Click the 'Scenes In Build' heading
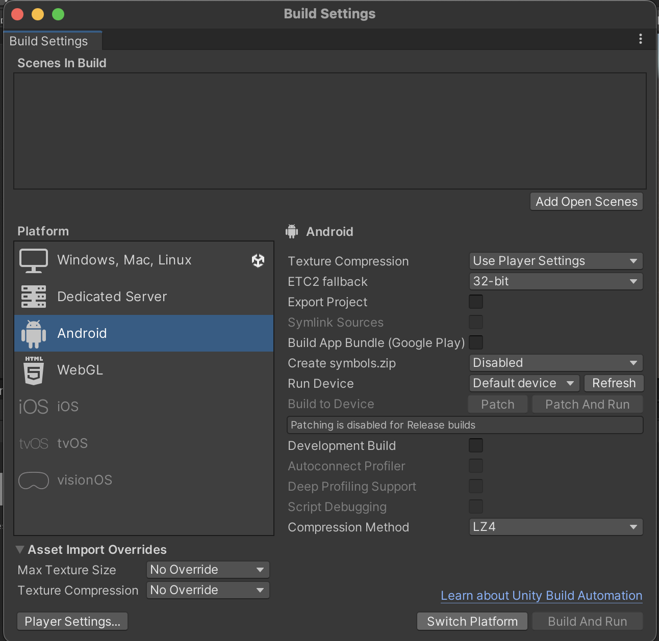Viewport: 659px width, 641px height. pos(62,63)
